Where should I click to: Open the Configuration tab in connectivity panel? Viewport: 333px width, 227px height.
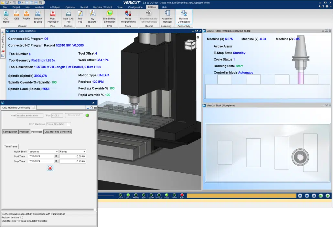[10, 132]
